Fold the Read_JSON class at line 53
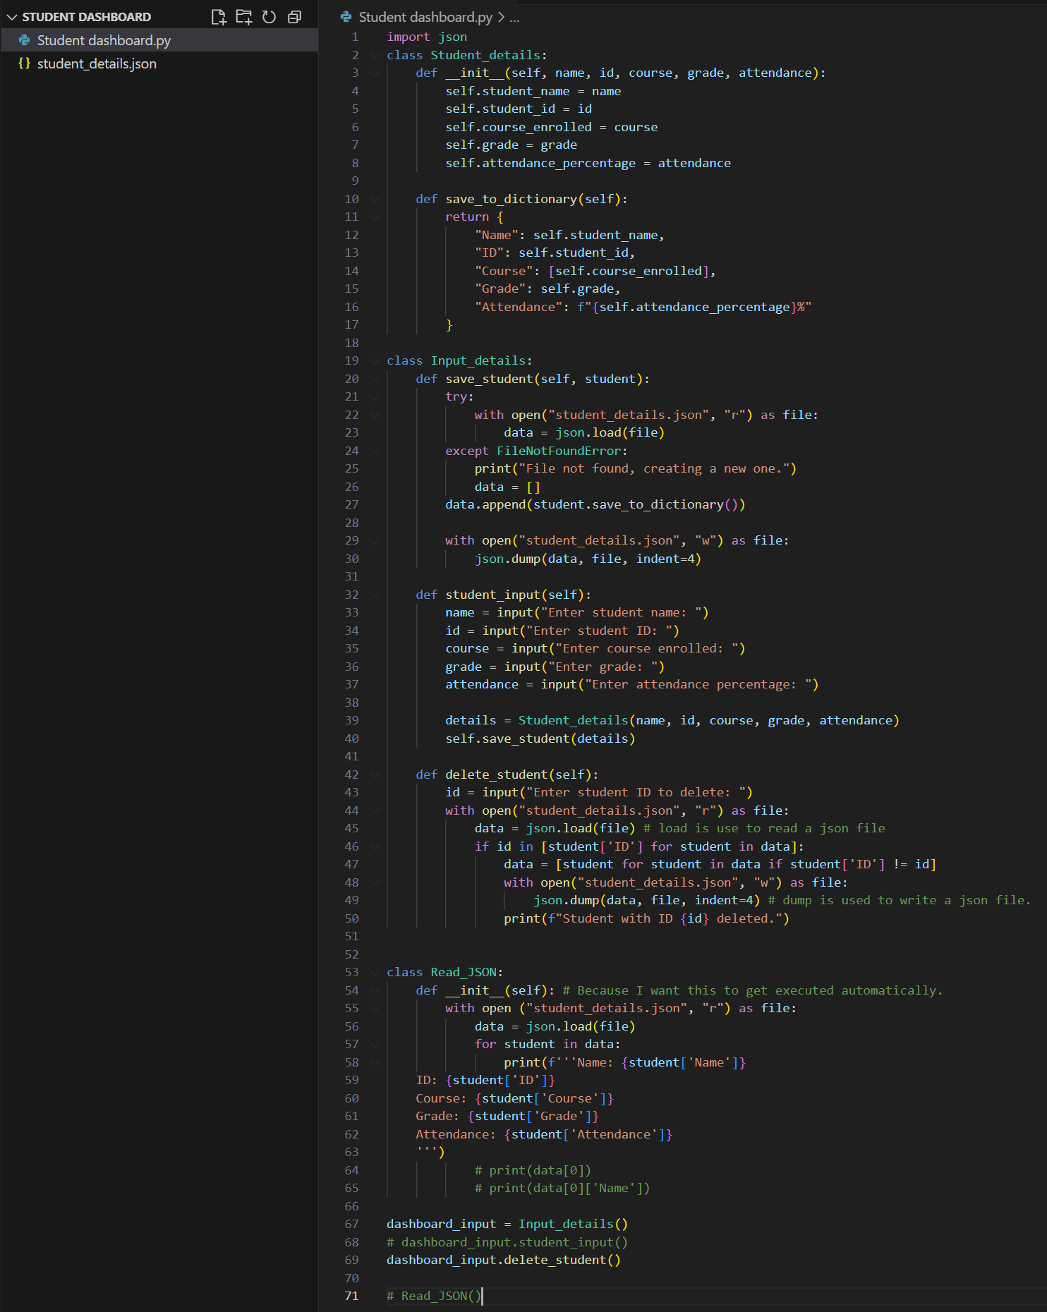Screen dimensions: 1047x1312 click(x=375, y=972)
